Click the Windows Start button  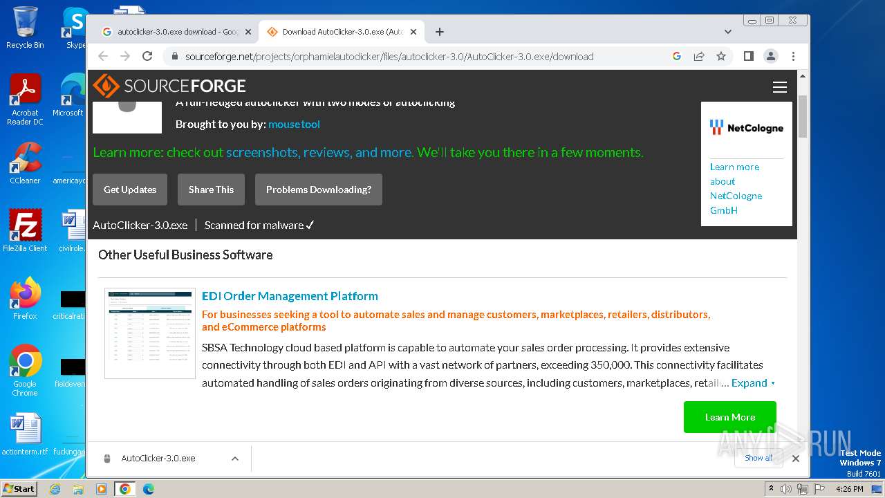19,488
